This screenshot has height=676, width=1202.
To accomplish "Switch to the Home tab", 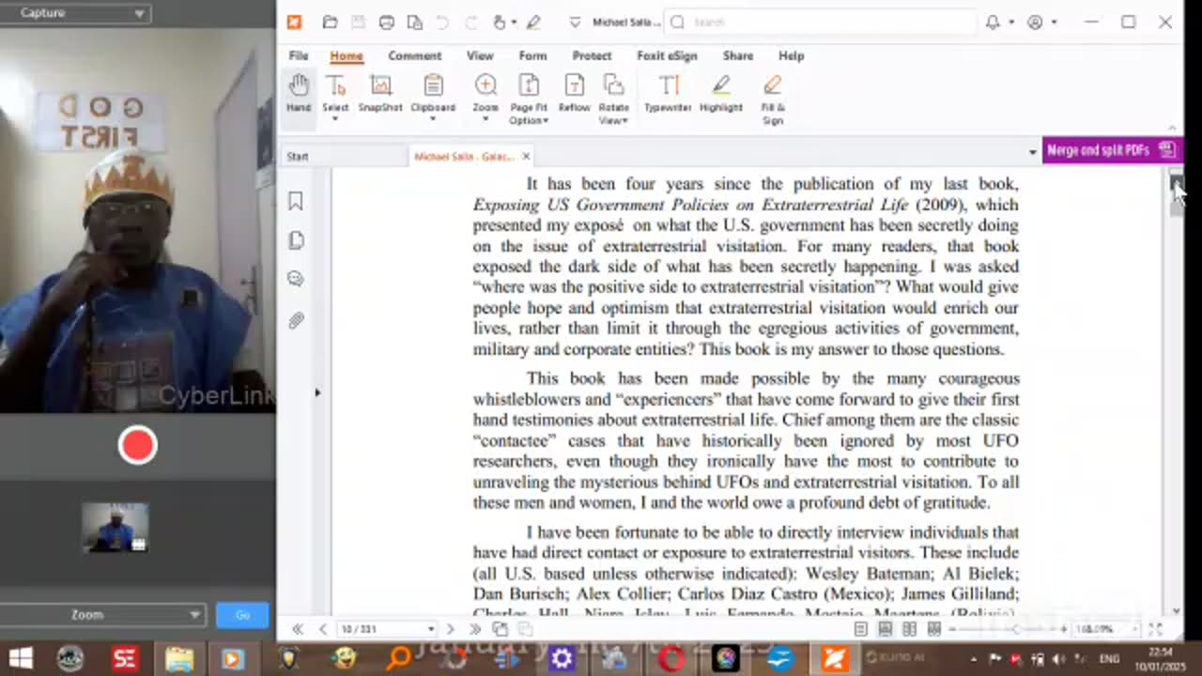I will pyautogui.click(x=346, y=55).
